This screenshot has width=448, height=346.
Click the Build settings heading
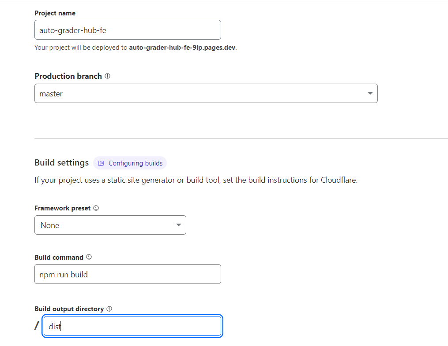[x=61, y=162]
